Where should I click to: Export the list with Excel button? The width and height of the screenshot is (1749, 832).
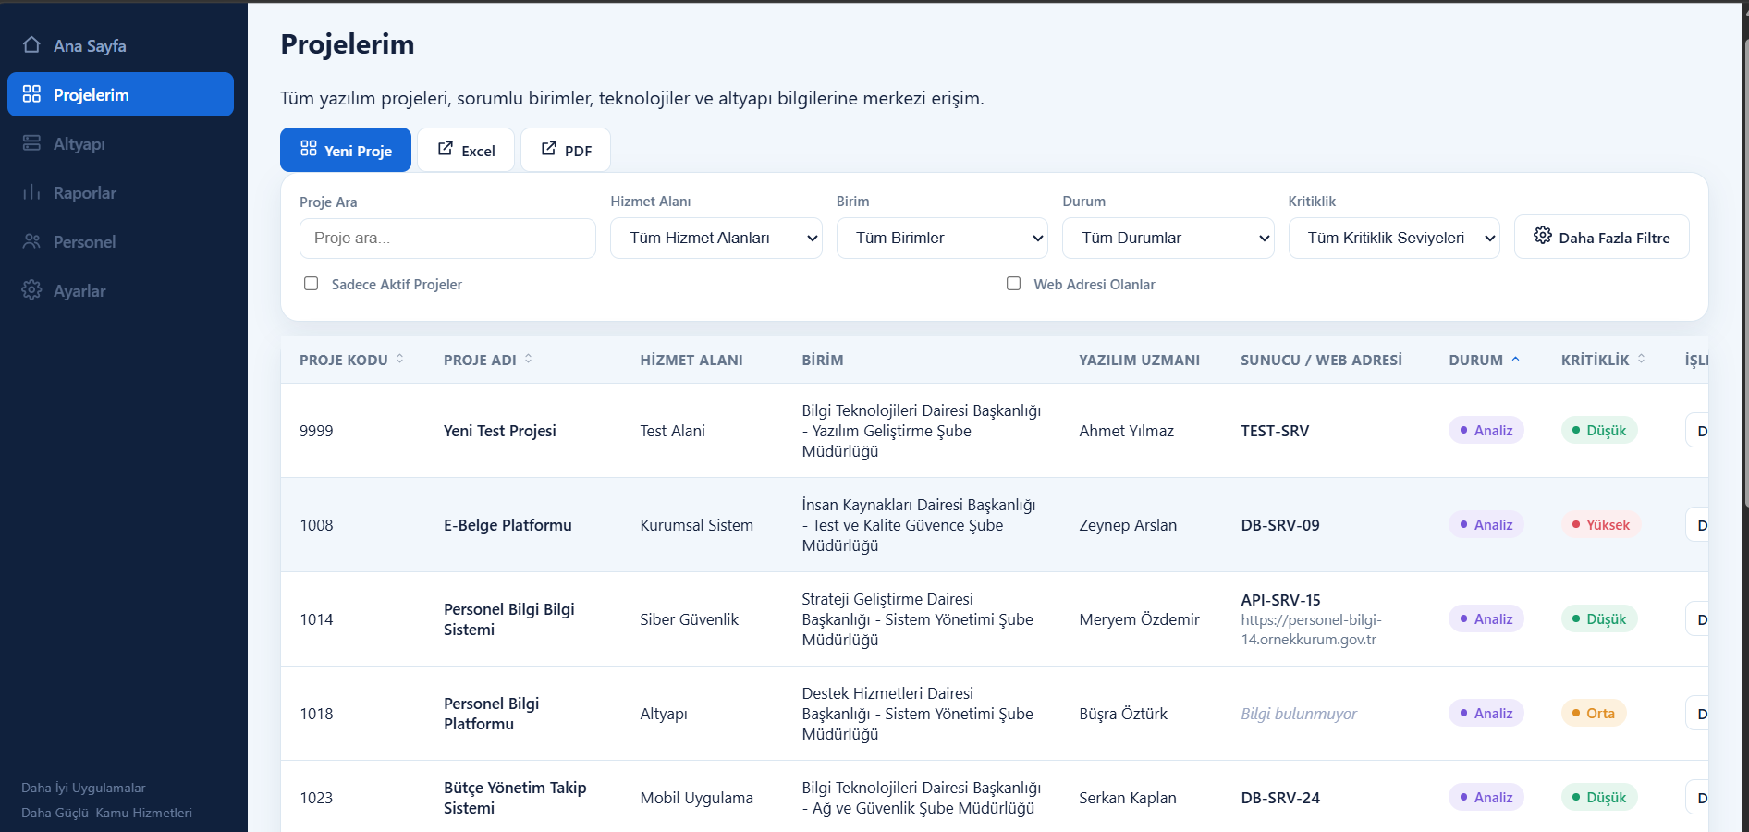pos(466,150)
